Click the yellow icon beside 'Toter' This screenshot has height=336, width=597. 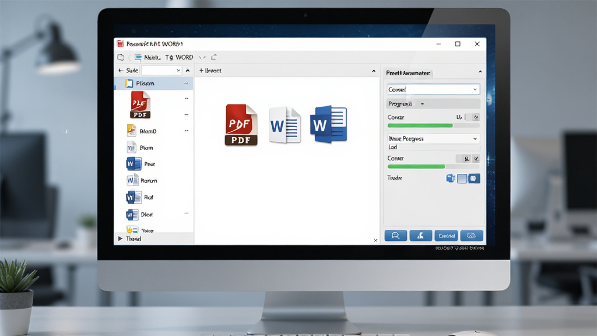(x=132, y=229)
